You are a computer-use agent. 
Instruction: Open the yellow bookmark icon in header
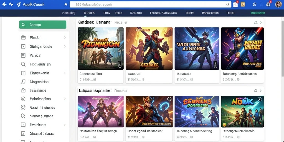(243, 4)
